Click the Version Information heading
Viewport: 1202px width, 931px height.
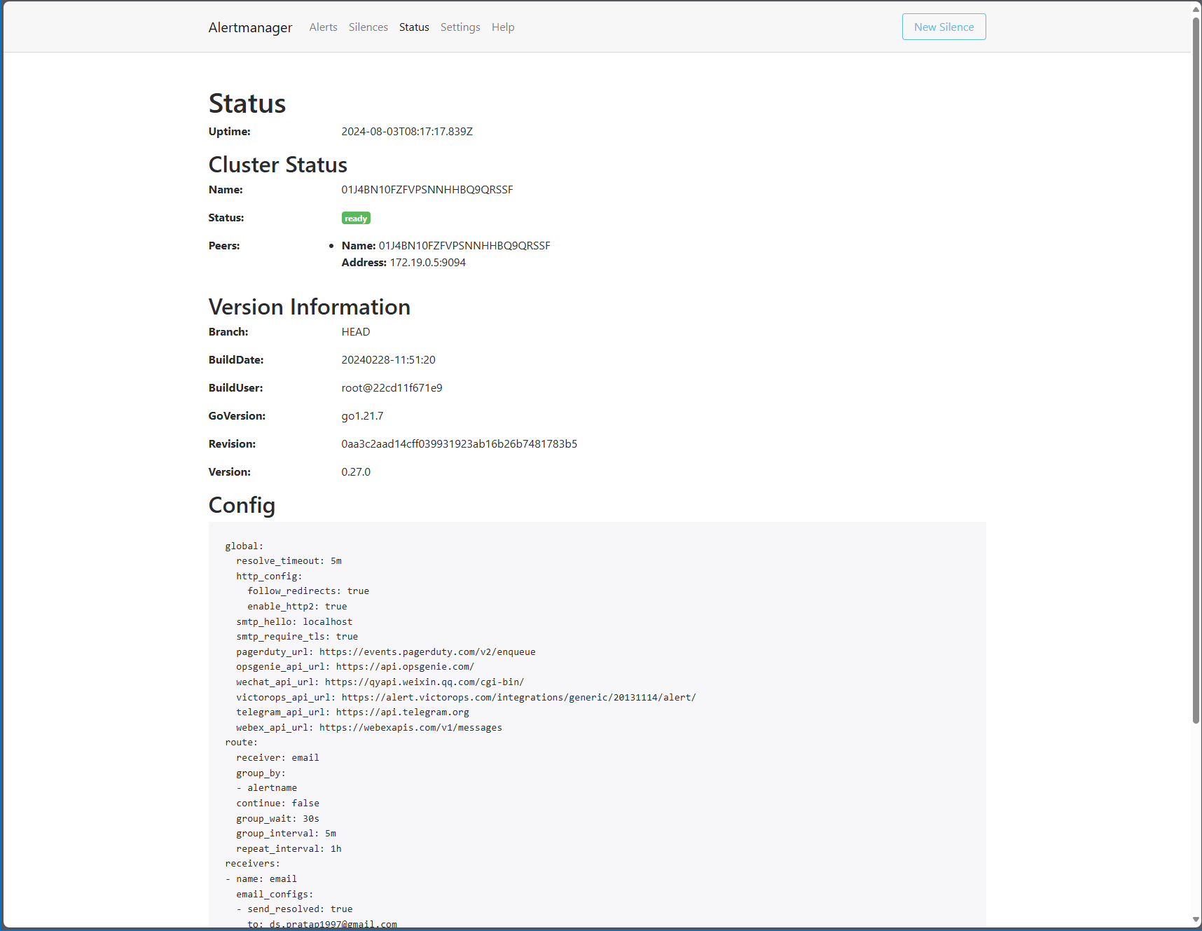pyautogui.click(x=310, y=307)
